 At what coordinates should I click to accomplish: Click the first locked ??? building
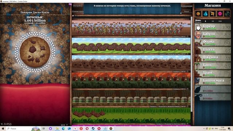213,89
